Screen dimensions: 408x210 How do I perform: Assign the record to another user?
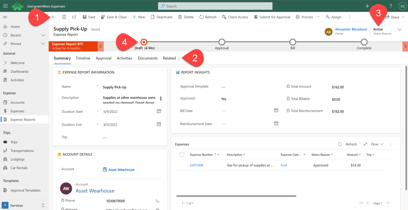click(333, 17)
